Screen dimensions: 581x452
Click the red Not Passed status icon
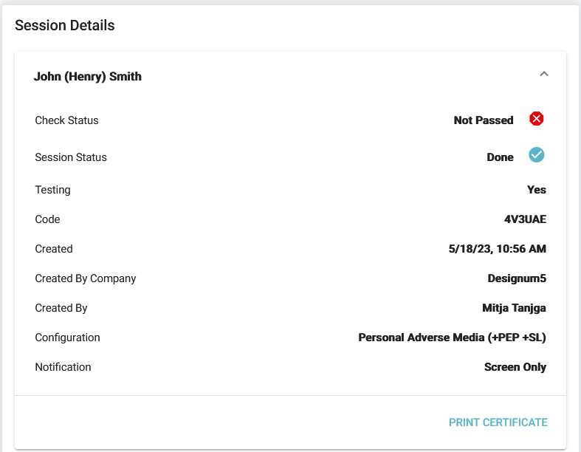point(537,119)
